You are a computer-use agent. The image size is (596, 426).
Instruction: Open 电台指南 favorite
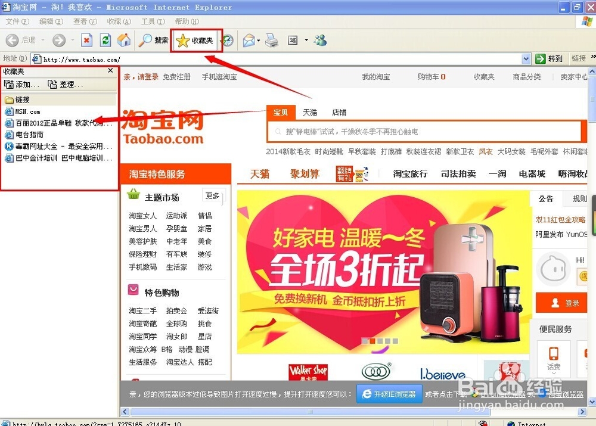pos(24,135)
